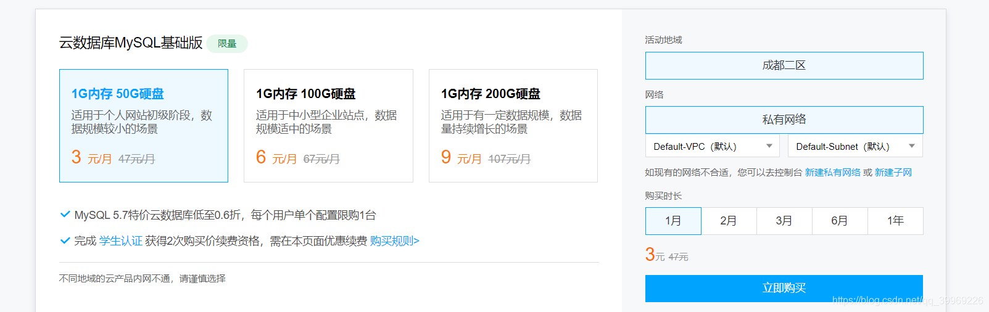Select the 1G内存 100G硬盘 plan card

click(328, 126)
